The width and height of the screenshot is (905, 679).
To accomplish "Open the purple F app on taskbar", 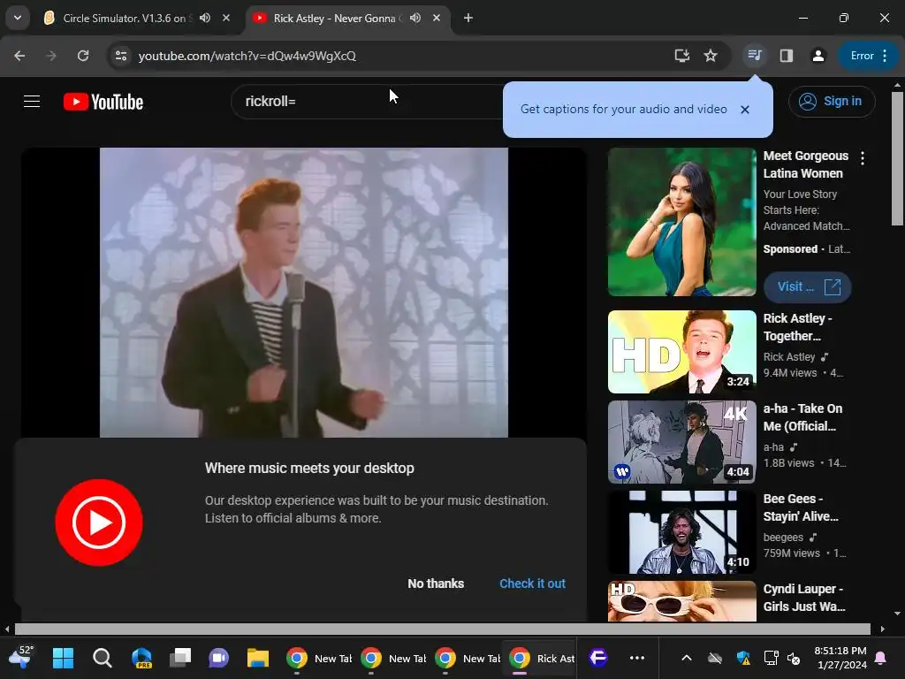I will (x=598, y=658).
